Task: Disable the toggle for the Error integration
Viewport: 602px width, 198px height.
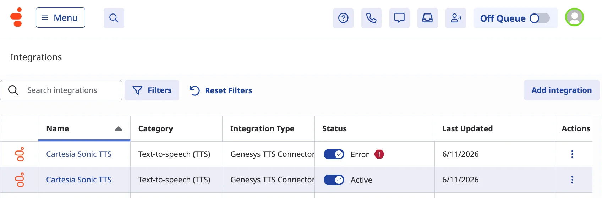Action: pos(334,154)
